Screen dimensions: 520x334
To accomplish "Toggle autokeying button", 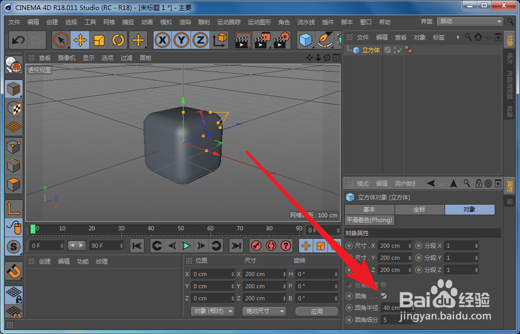I will coord(271,246).
